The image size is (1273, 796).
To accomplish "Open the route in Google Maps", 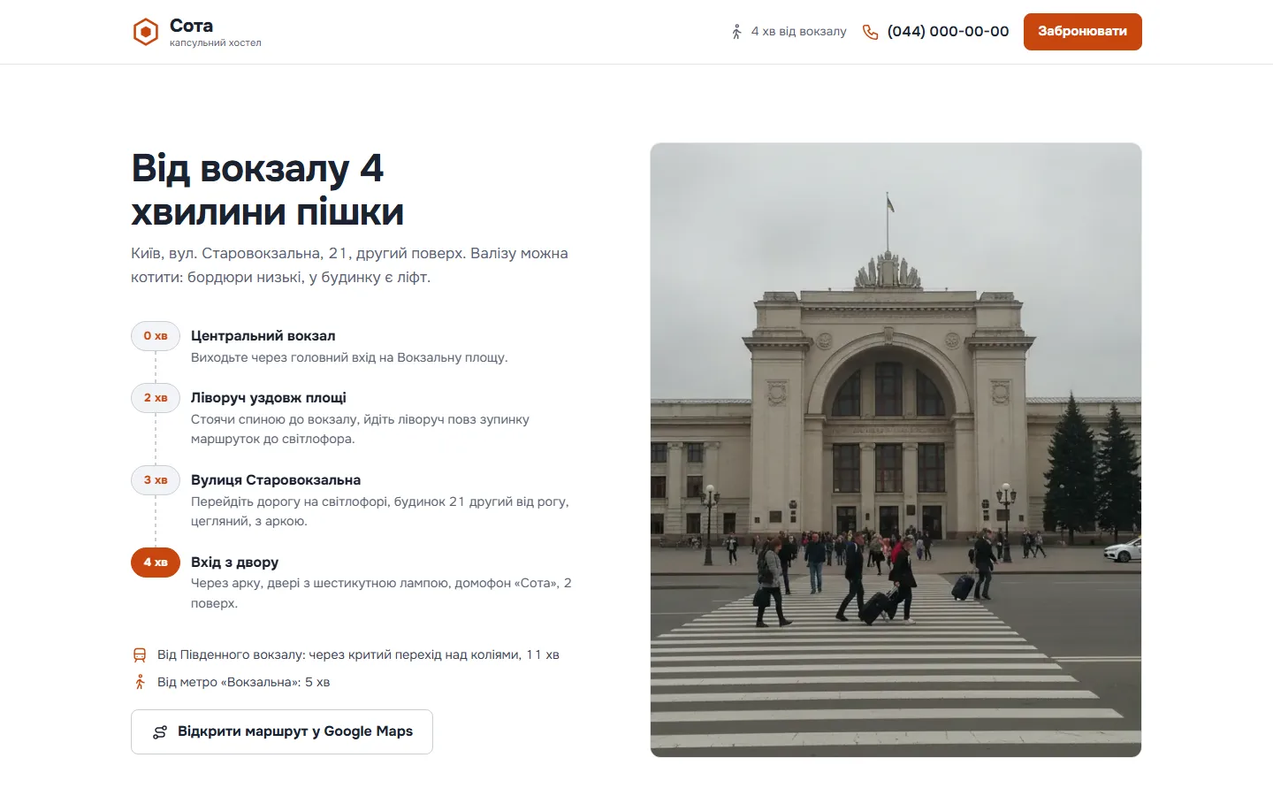I will click(282, 732).
